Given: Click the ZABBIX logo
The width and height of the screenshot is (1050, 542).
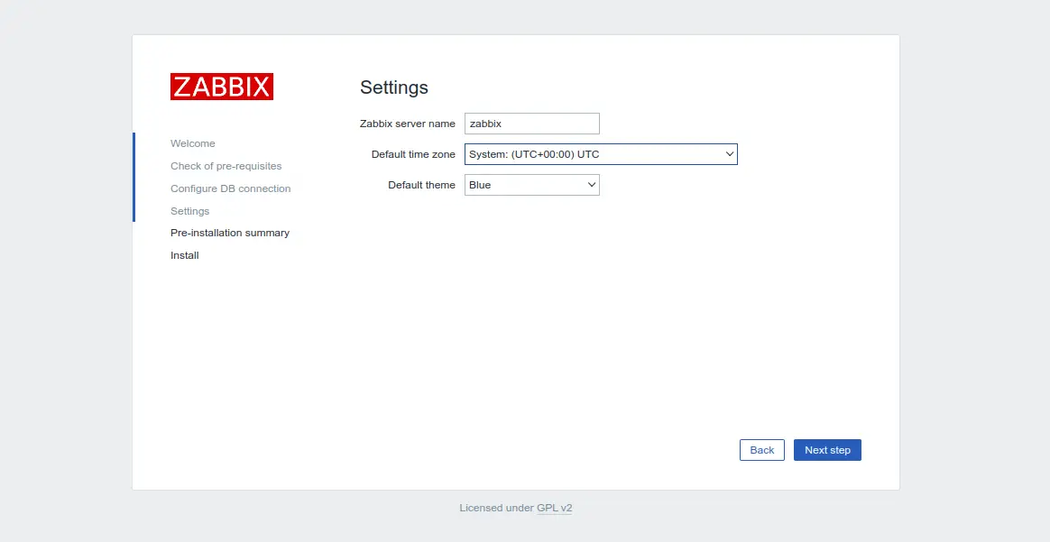Looking at the screenshot, I should point(222,87).
